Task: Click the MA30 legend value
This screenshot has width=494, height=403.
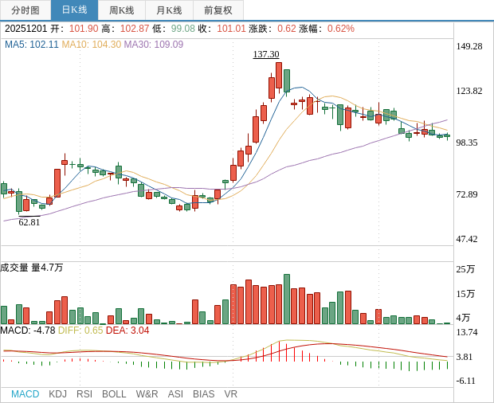Action: pos(153,45)
